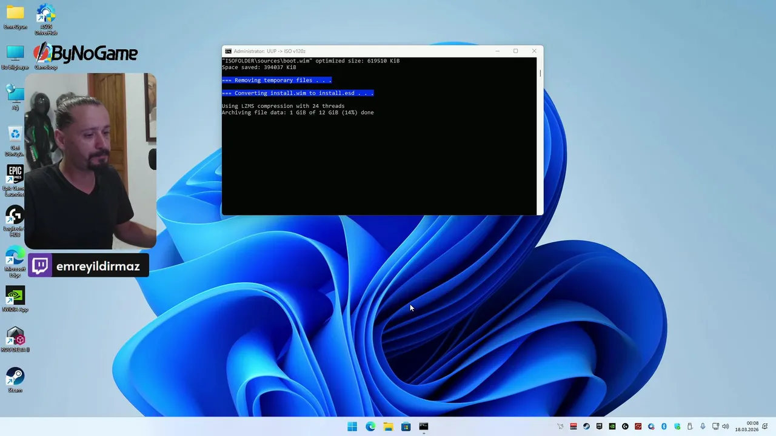Click the NVIDIA tray icon
Viewport: 776px width, 436px height.
612,426
